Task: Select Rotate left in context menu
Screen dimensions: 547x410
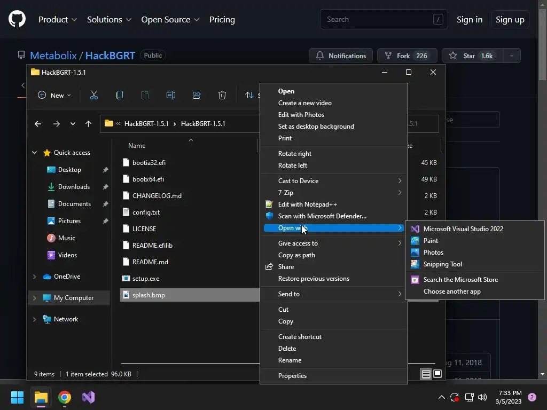Action: pos(334,166)
